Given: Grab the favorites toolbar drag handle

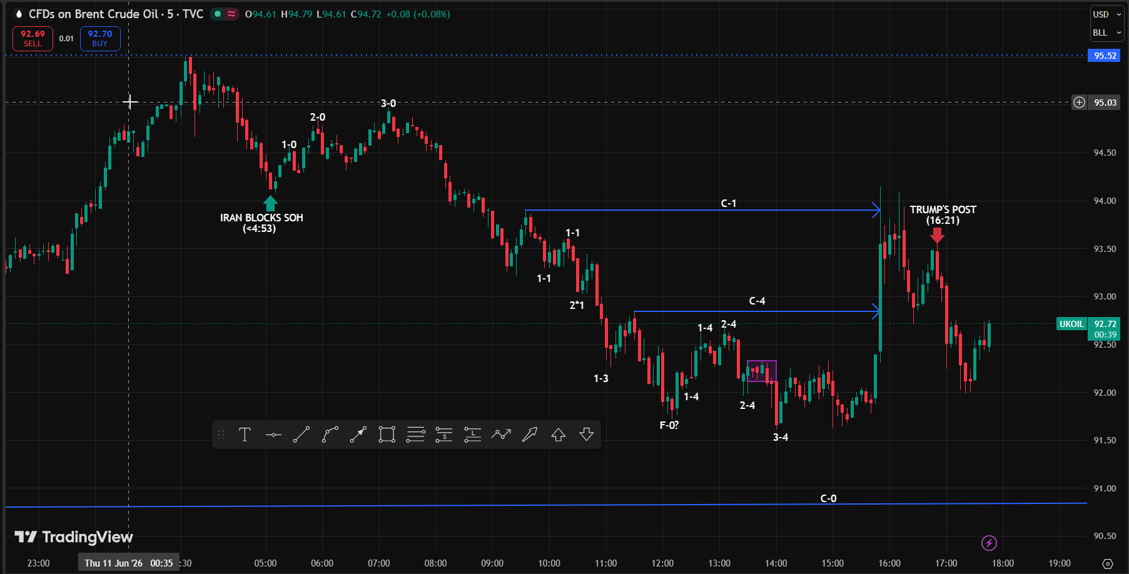Looking at the screenshot, I should click(x=221, y=435).
